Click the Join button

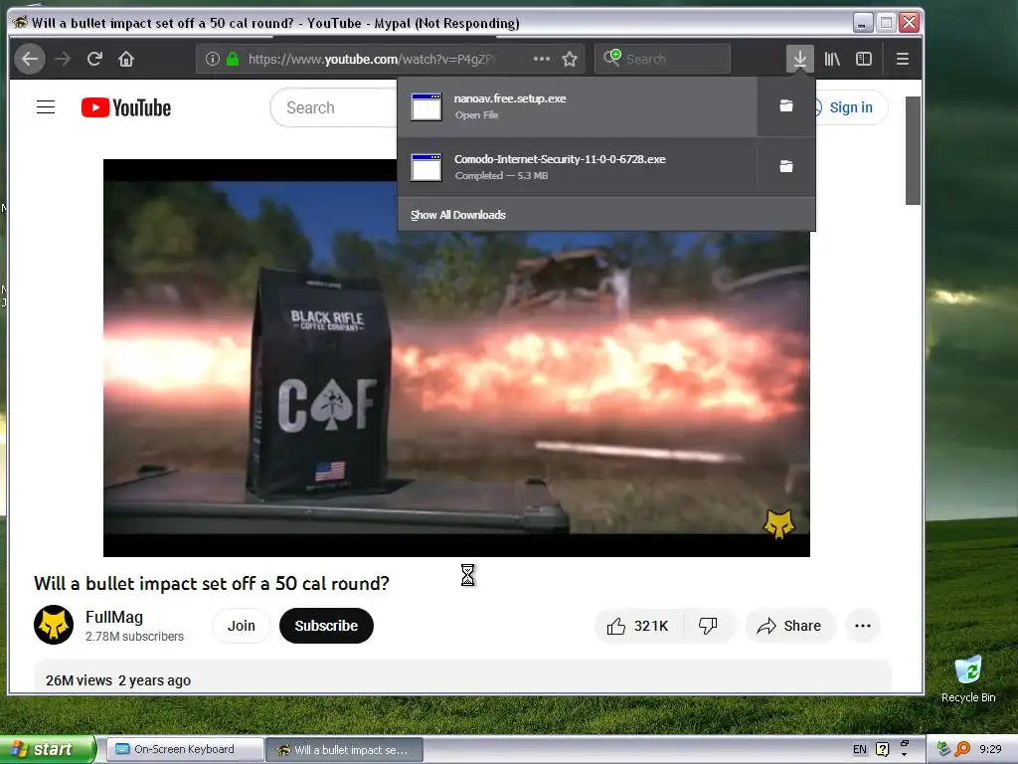pyautogui.click(x=241, y=626)
